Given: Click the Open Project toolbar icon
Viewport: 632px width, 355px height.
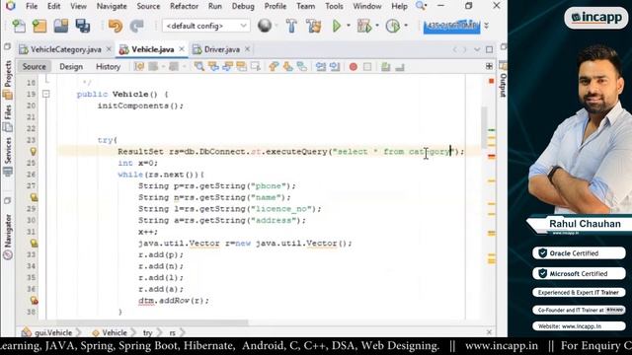Looking at the screenshot, I should [x=61, y=27].
